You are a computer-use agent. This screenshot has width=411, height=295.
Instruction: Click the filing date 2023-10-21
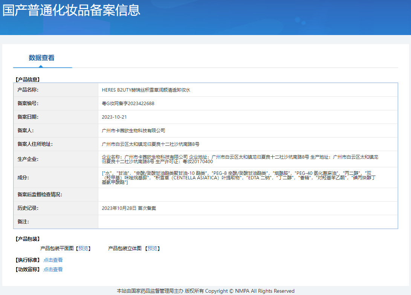pyautogui.click(x=114, y=117)
